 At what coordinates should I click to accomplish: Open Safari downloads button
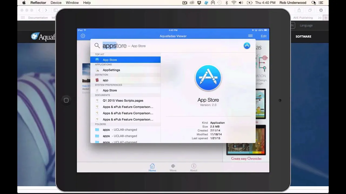pyautogui.click(x=321, y=10)
